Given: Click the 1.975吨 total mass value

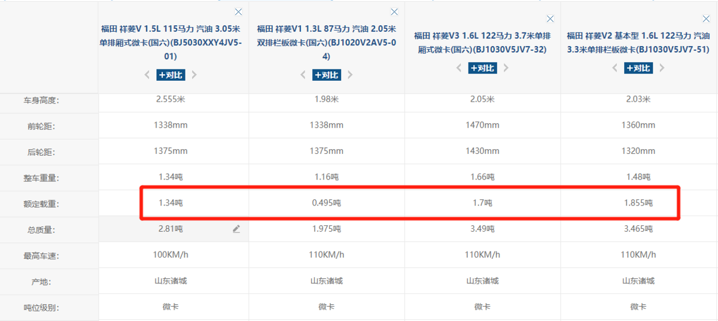Looking at the screenshot, I should tap(327, 229).
